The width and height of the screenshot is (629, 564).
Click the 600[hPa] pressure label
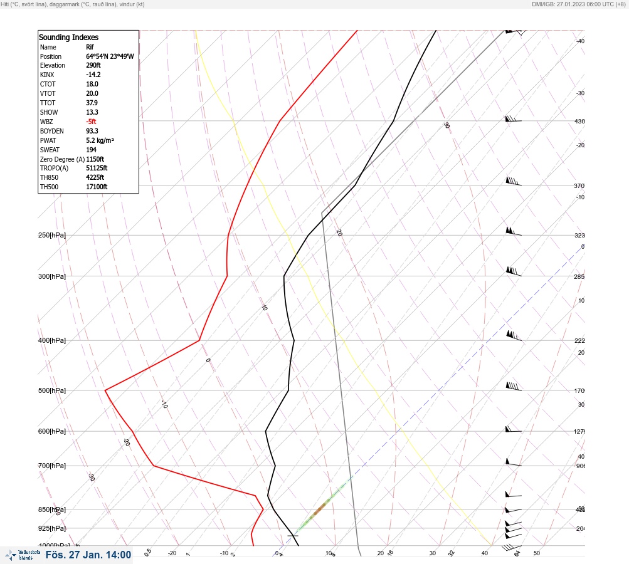click(x=52, y=431)
